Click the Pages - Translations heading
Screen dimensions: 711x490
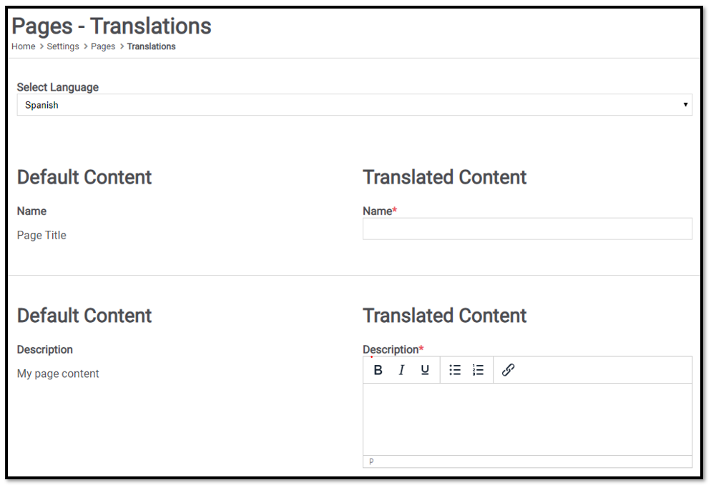(x=112, y=26)
